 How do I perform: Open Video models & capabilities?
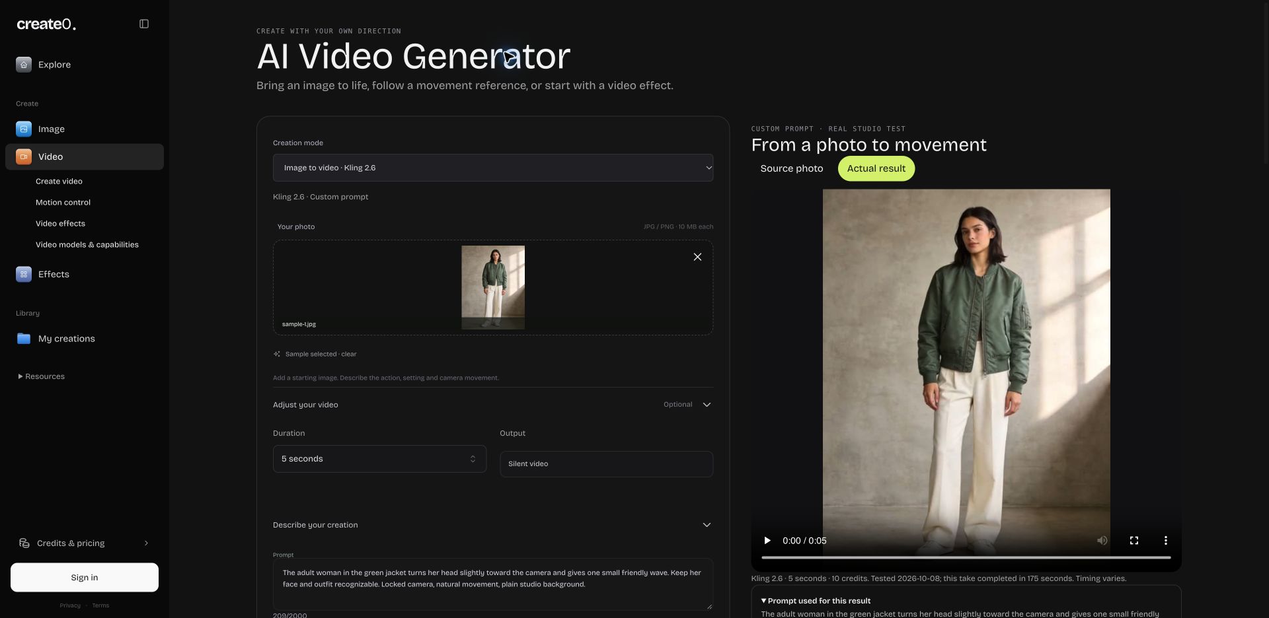click(x=87, y=244)
